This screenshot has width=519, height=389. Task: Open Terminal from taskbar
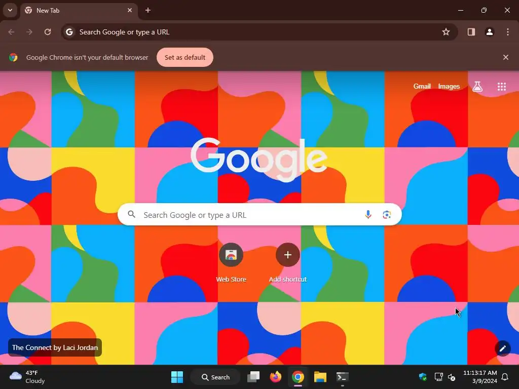(342, 377)
